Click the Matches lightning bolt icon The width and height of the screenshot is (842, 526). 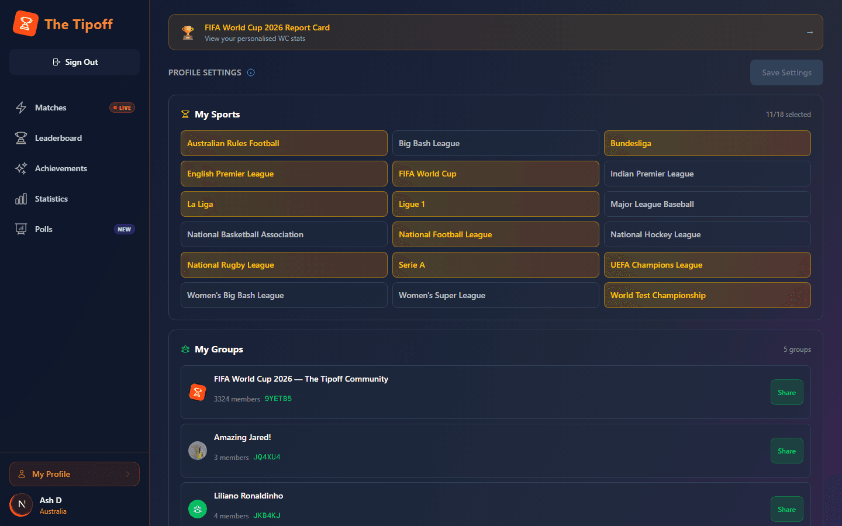pos(21,108)
